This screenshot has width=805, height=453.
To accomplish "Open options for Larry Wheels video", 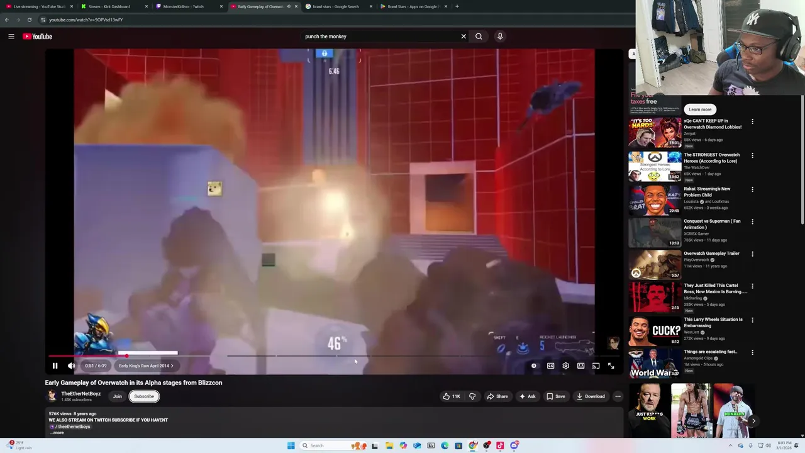I will (752, 320).
